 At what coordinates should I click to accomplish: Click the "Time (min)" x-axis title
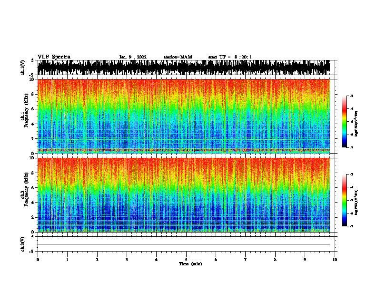click(x=190, y=264)
